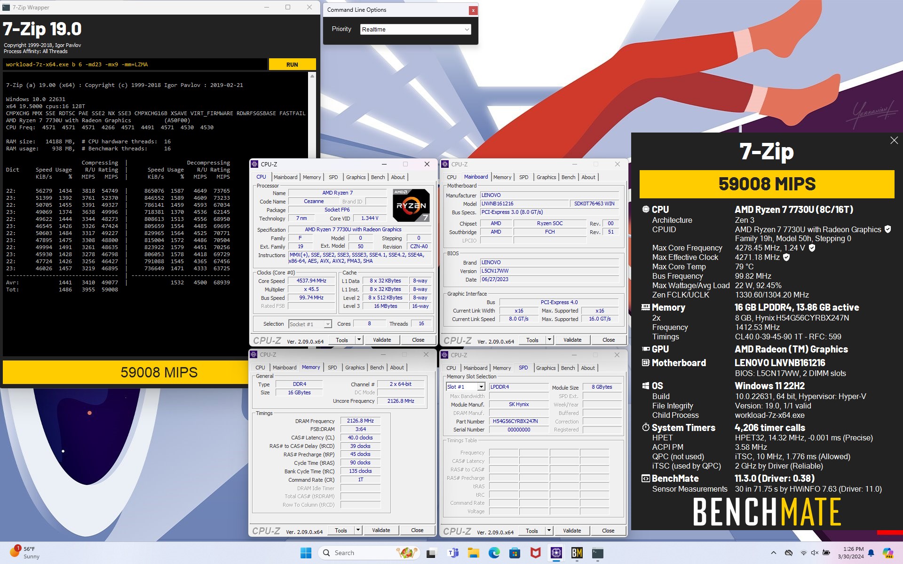Click the GPU card icon in BenchMate panel
The width and height of the screenshot is (903, 564).
pos(646,349)
